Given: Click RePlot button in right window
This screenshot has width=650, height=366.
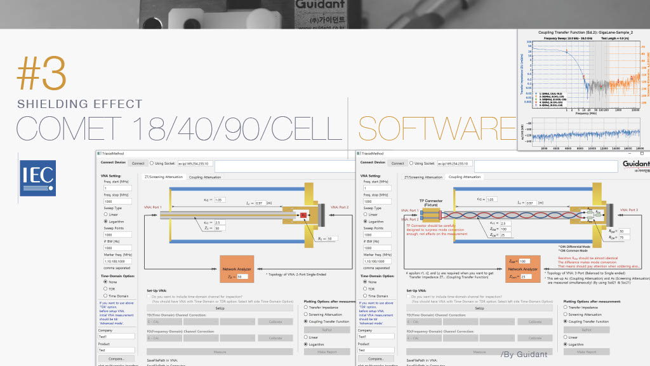Looking at the screenshot, I should coord(587,330).
